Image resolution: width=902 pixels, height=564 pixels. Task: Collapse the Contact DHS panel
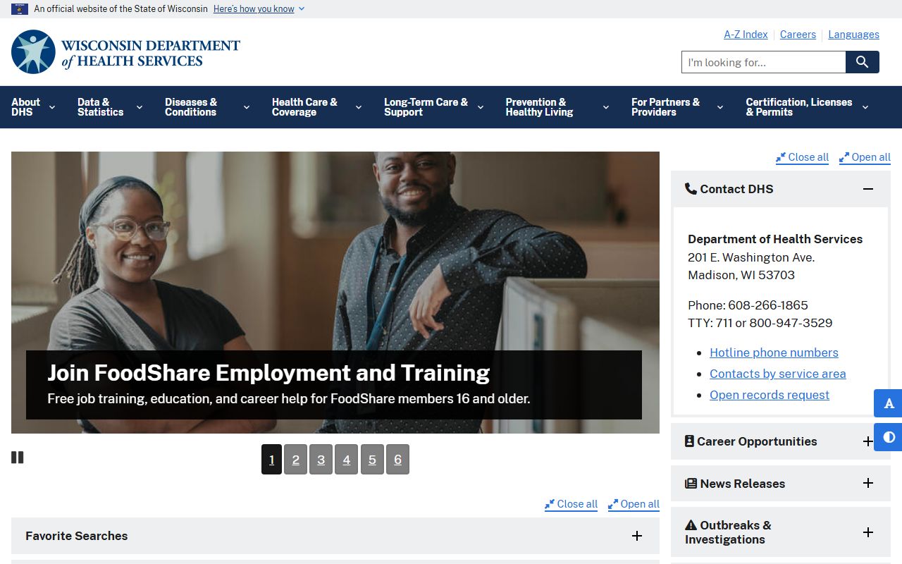coord(867,189)
